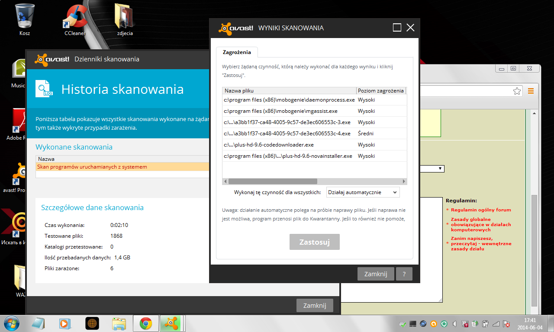Select the plus-hd-9.6-codedownloader.exe row
Viewport: 554px width, 332px height.
point(315,145)
